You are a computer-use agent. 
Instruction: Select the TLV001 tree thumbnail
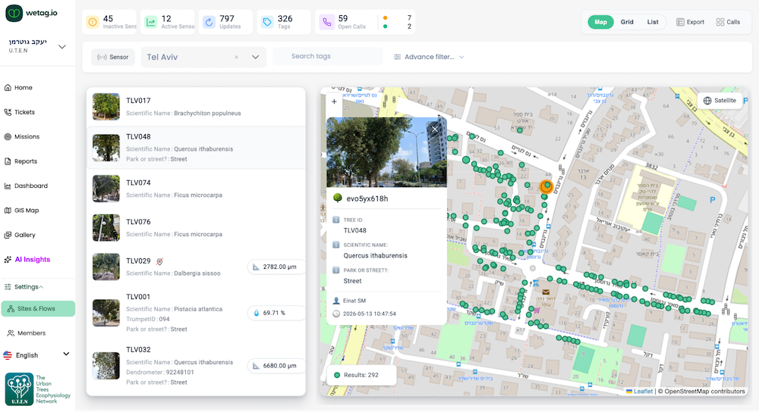pyautogui.click(x=106, y=313)
